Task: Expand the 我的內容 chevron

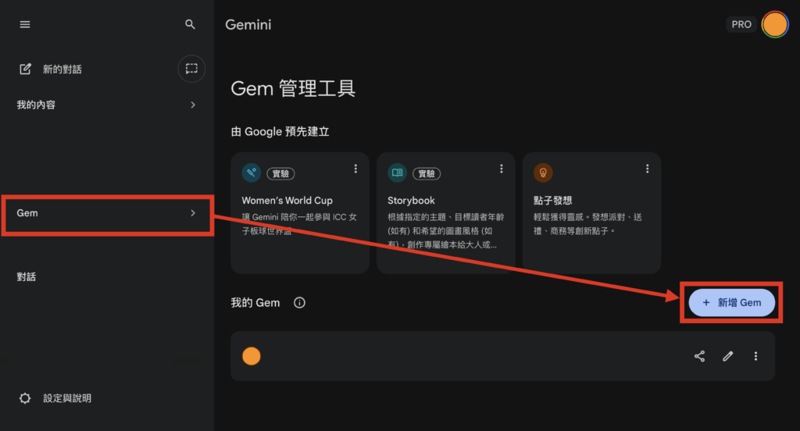Action: 193,105
